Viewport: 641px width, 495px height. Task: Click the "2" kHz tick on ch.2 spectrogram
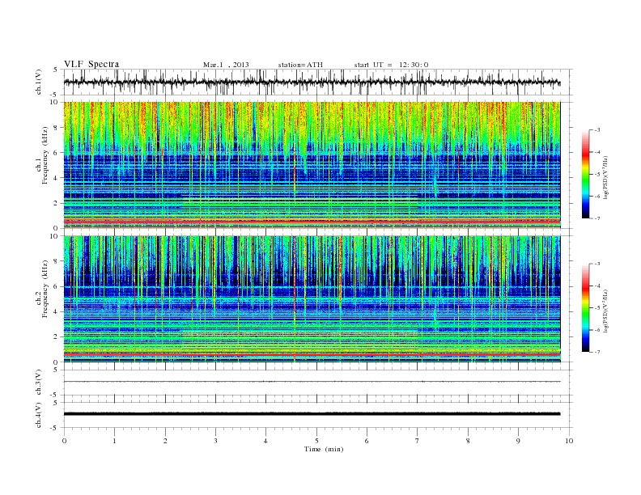click(56, 337)
